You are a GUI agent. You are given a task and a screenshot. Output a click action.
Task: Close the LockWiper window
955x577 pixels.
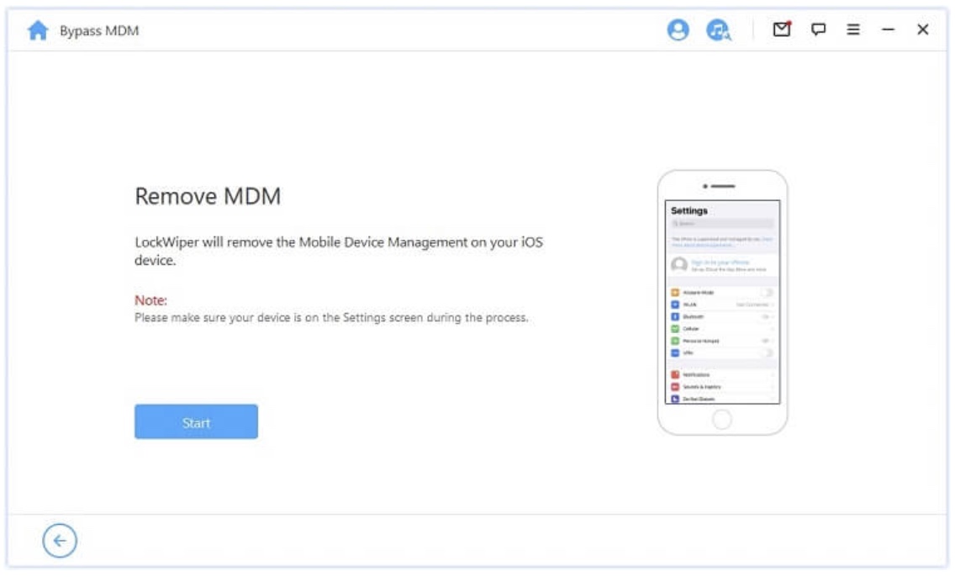[x=923, y=29]
